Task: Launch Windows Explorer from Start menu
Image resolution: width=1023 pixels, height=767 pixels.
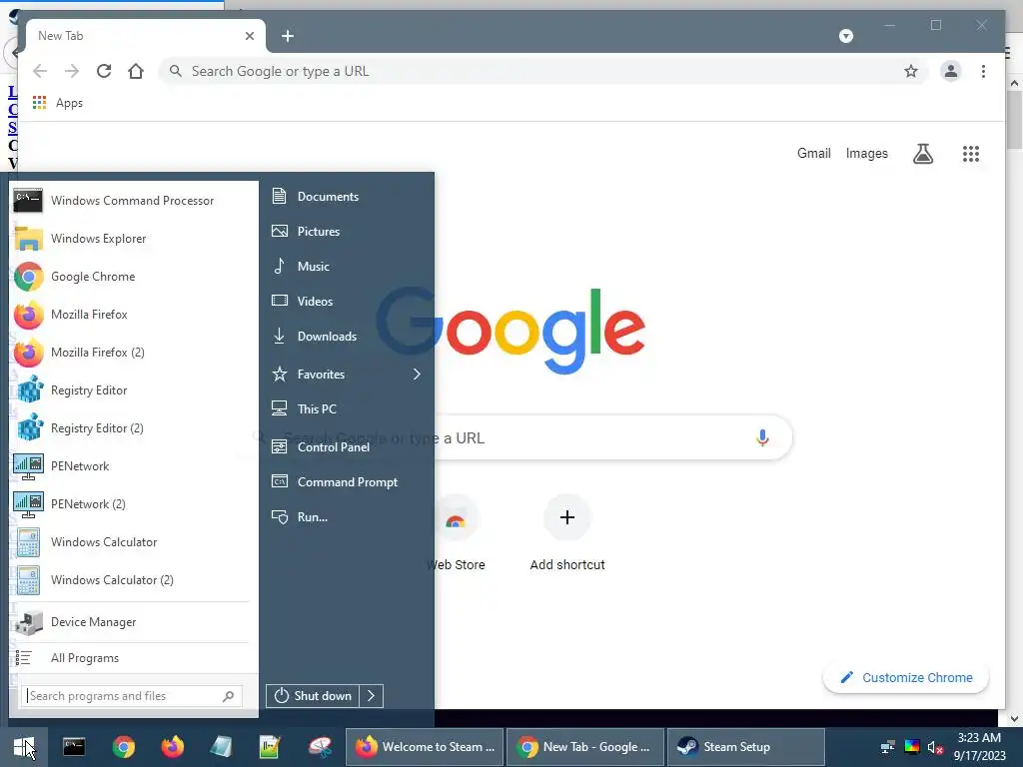Action: coord(133,239)
